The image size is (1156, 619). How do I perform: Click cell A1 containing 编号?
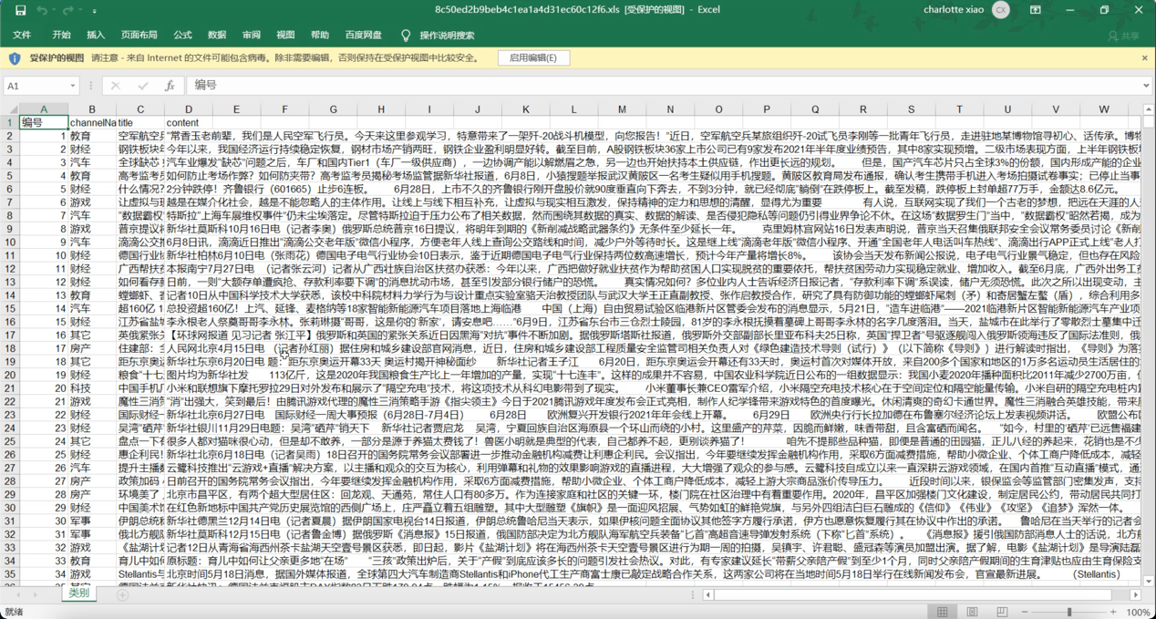[x=43, y=122]
